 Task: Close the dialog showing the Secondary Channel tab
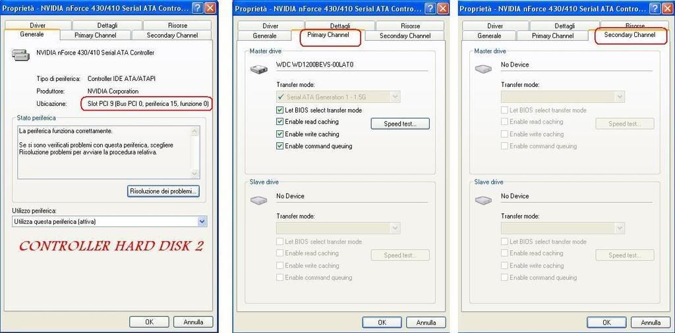[x=667, y=9]
